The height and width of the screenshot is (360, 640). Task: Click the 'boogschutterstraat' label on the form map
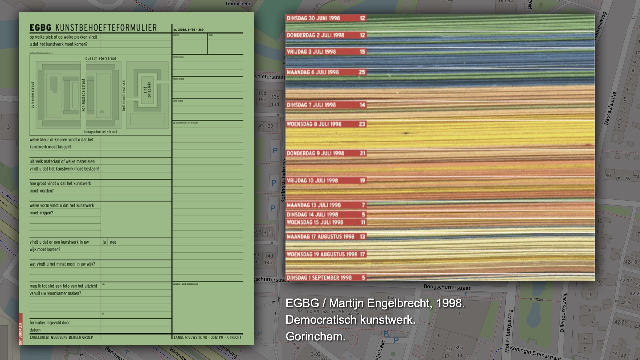click(x=100, y=132)
